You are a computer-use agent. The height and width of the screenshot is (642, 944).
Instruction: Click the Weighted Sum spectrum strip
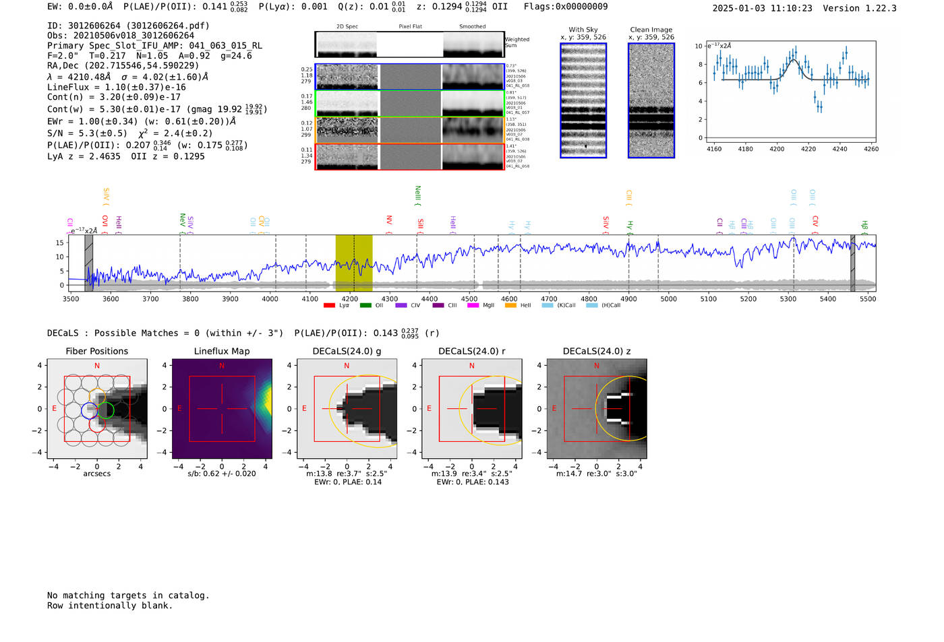click(x=410, y=44)
